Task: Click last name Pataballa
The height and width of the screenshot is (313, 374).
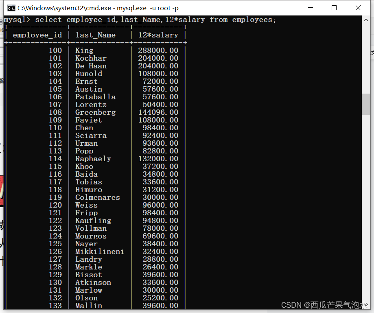Action: coord(95,97)
